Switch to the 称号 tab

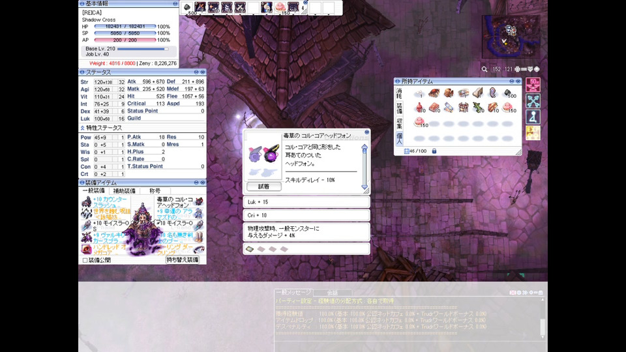pyautogui.click(x=155, y=191)
